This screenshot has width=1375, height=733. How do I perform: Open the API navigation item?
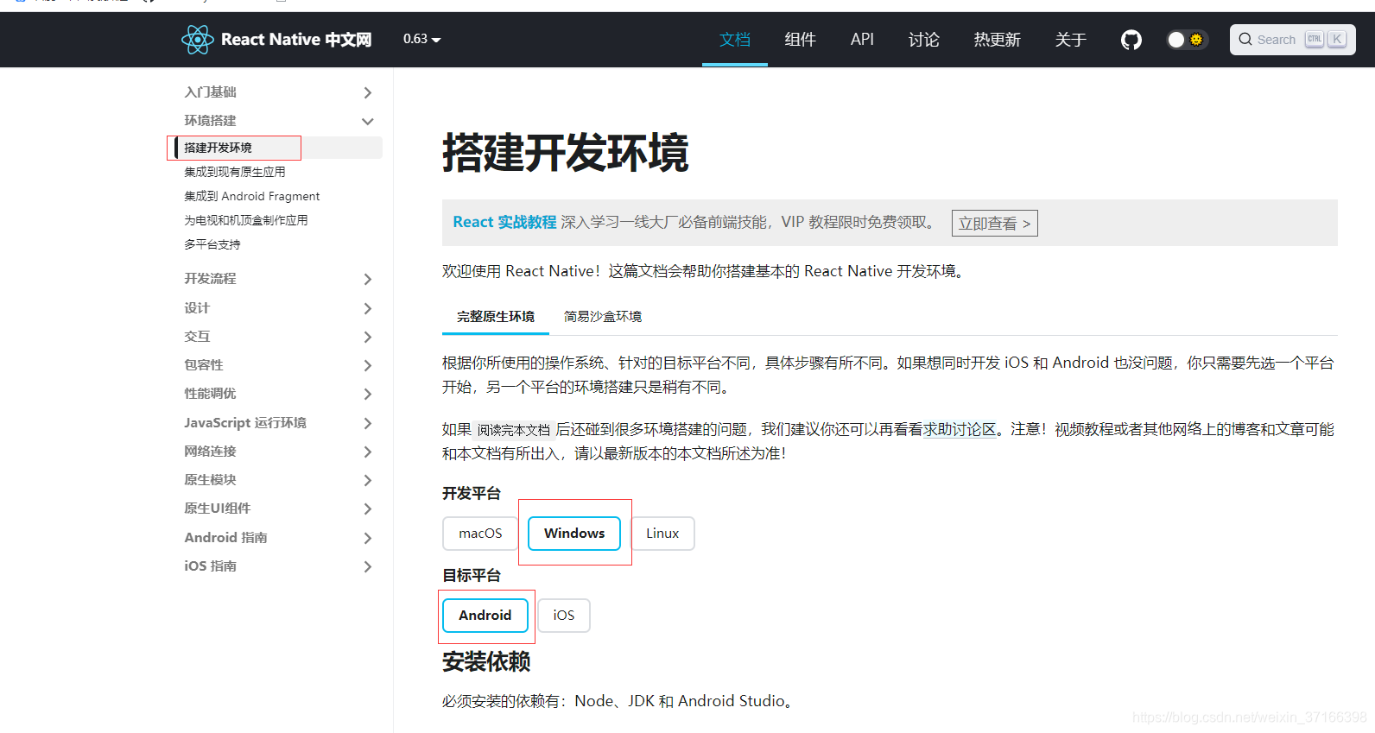coord(862,40)
